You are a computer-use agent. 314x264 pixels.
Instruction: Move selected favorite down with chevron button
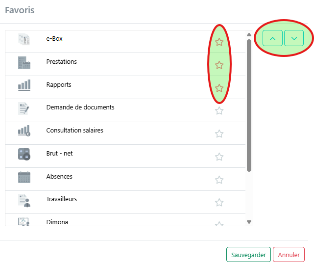pos(294,38)
